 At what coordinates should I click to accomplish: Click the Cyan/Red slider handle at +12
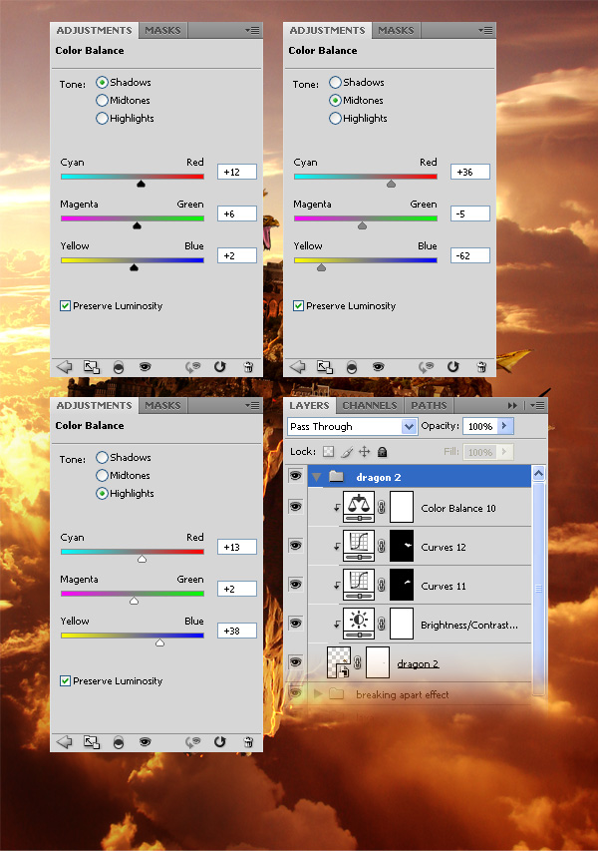[141, 184]
